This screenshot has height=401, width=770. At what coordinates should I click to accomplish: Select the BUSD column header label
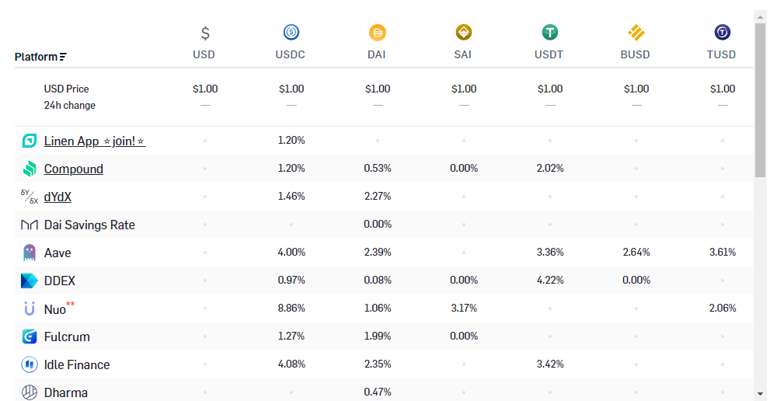tap(635, 54)
